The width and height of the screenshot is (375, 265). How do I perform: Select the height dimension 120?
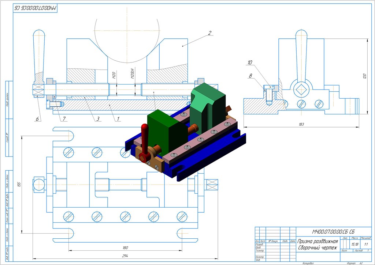(x=364, y=76)
